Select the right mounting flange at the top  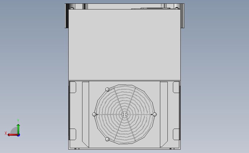[182, 16]
